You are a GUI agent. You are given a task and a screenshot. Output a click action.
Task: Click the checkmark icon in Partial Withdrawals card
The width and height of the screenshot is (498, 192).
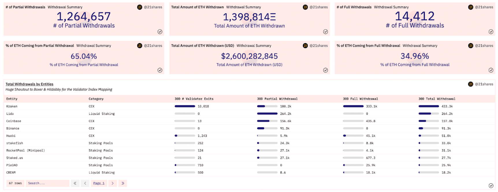(160, 32)
